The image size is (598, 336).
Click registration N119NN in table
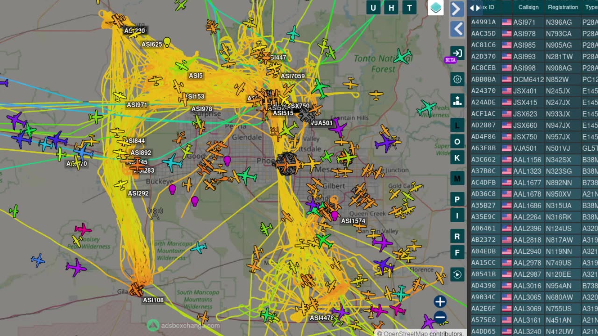(x=559, y=251)
